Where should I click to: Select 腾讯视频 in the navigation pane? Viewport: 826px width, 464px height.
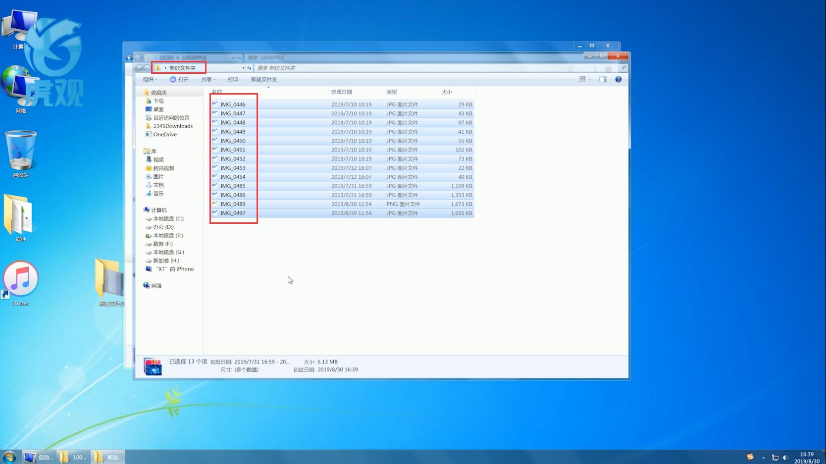click(x=163, y=168)
